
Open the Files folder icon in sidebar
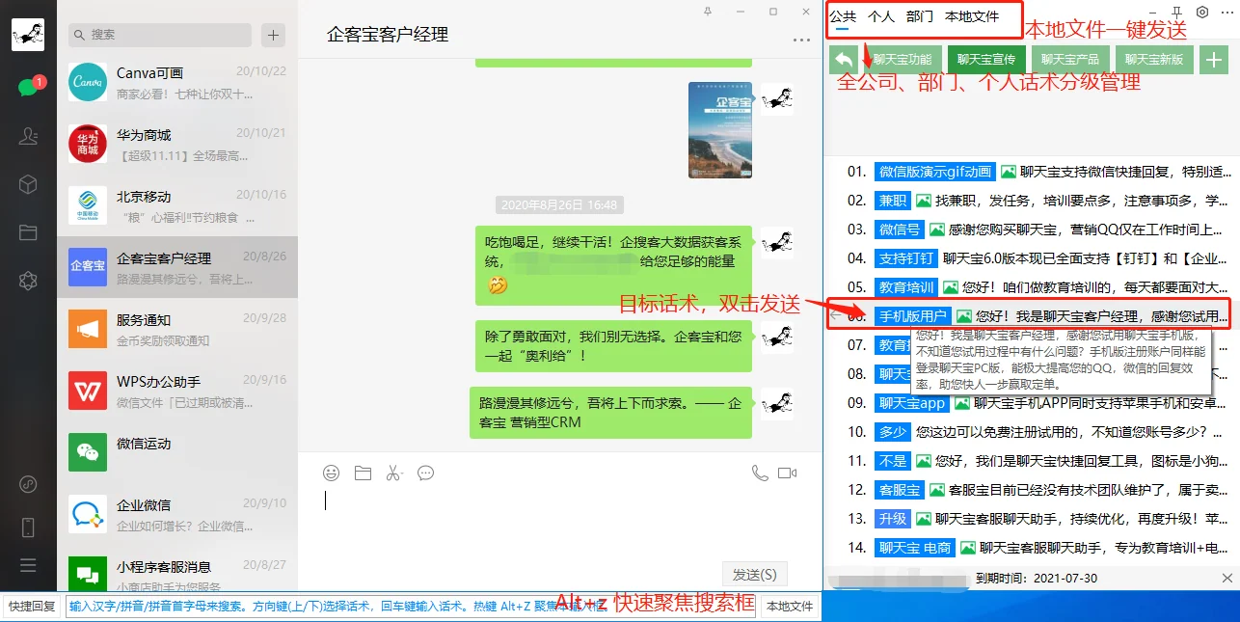pyautogui.click(x=28, y=232)
